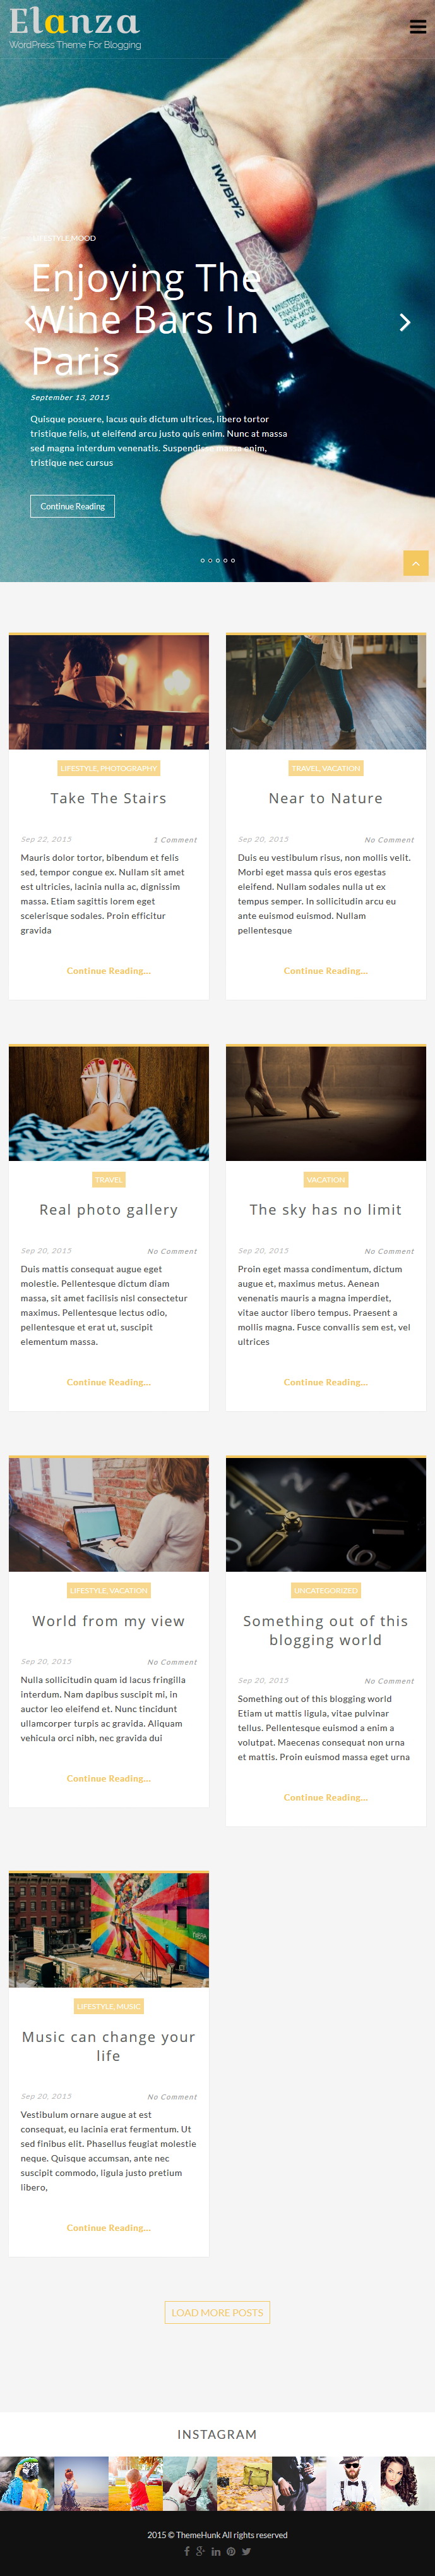Open the hamburger navigation menu

[x=418, y=27]
